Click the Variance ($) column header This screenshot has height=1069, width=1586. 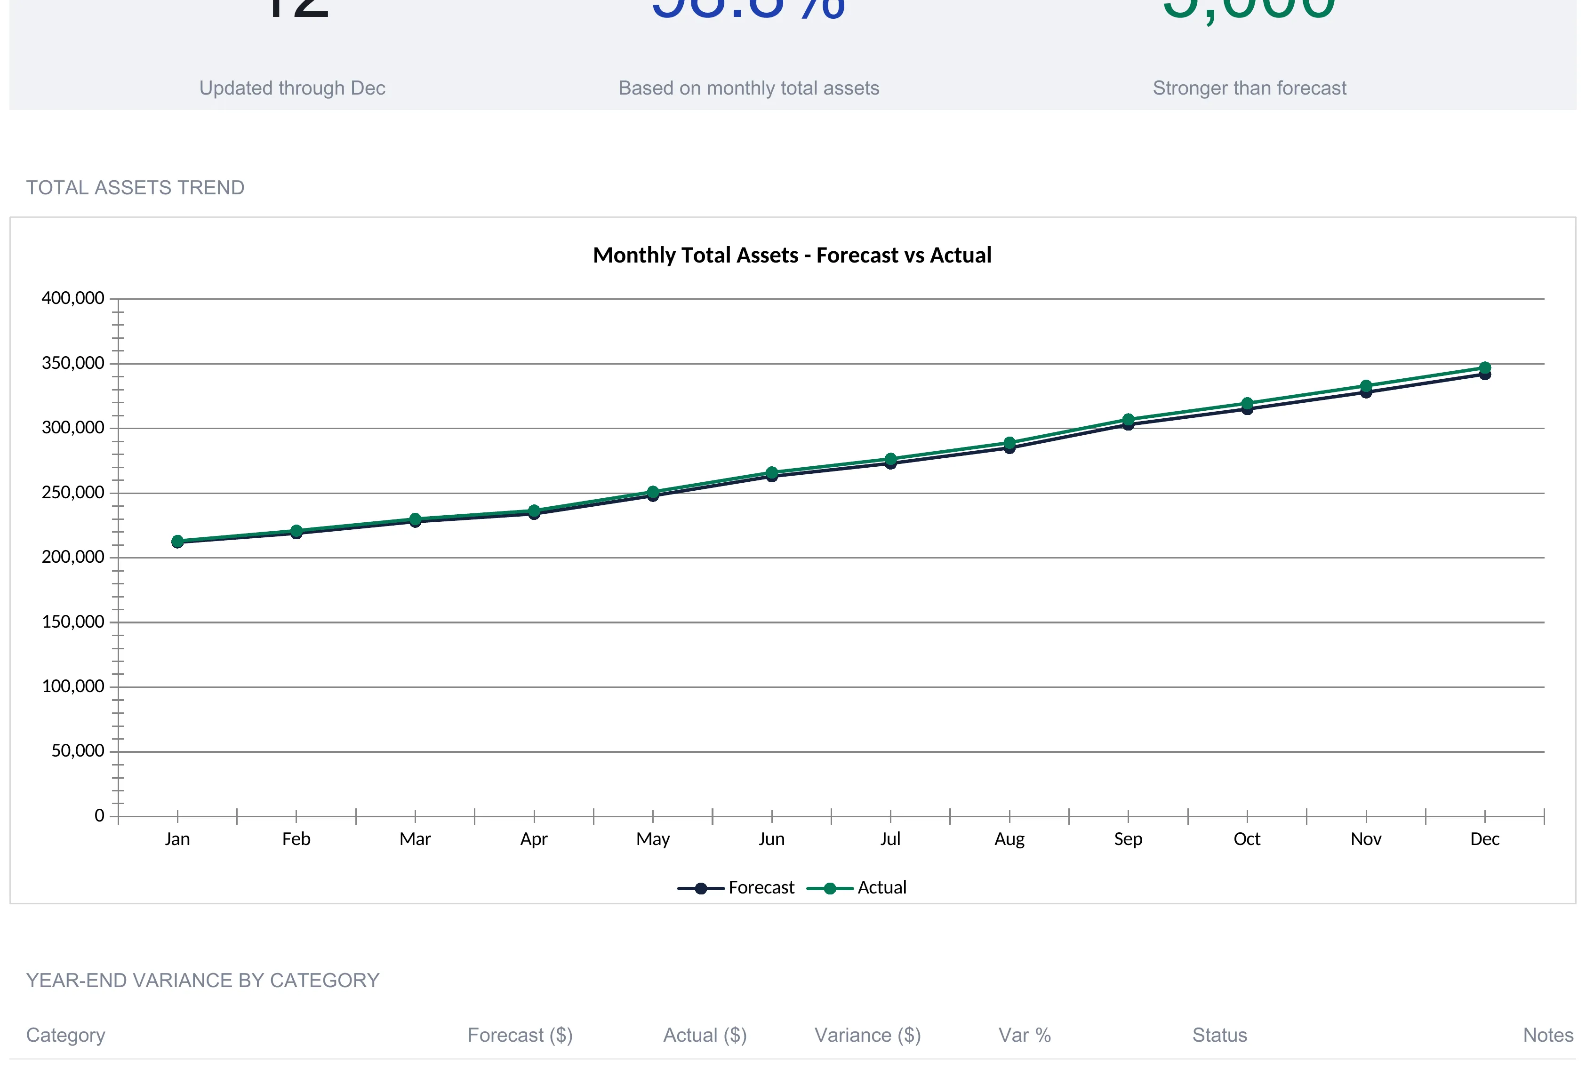click(867, 1036)
